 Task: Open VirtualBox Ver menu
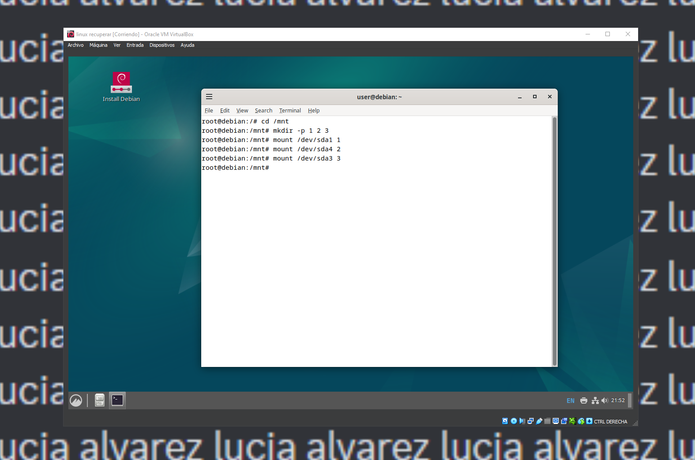tap(117, 45)
